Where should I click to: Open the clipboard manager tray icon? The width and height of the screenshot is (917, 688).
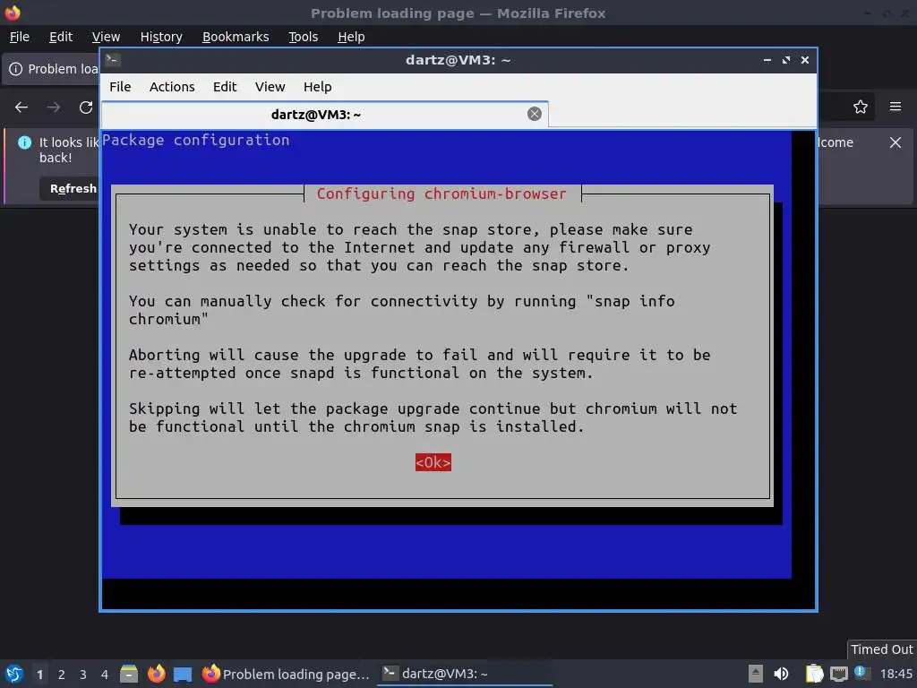click(x=814, y=674)
